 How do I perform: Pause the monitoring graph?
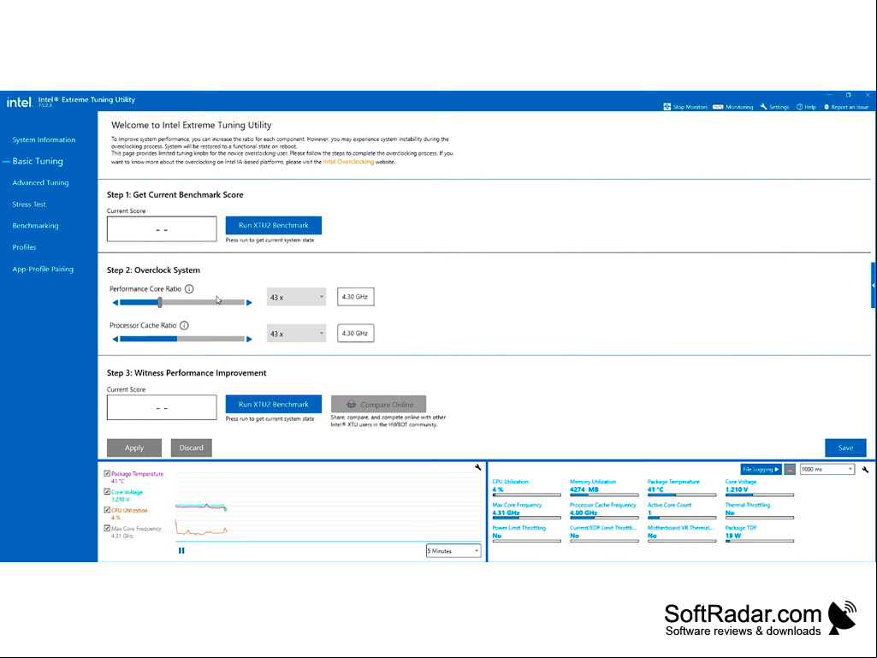[x=181, y=550]
